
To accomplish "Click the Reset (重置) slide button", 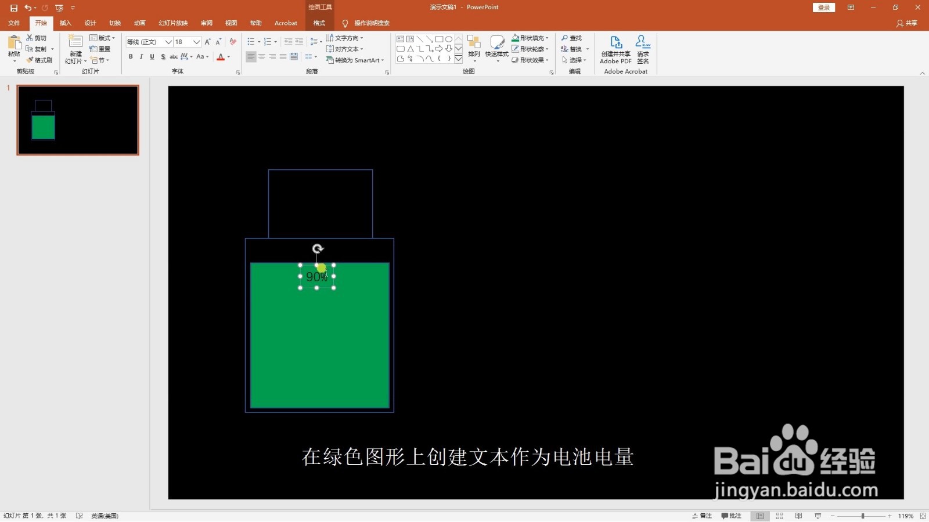I will [100, 49].
